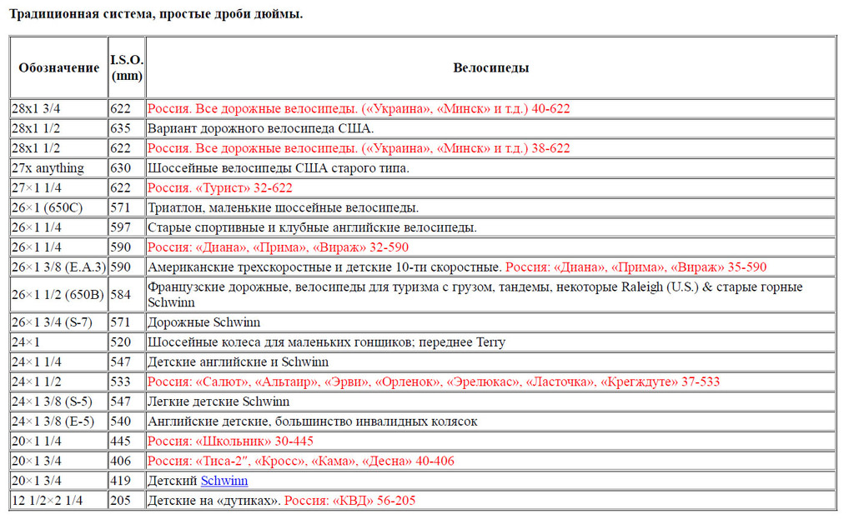The height and width of the screenshot is (524, 854).
Task: Click the «Триатлон, маленькие шоссейные велосипеды» description
Action: 283,208
